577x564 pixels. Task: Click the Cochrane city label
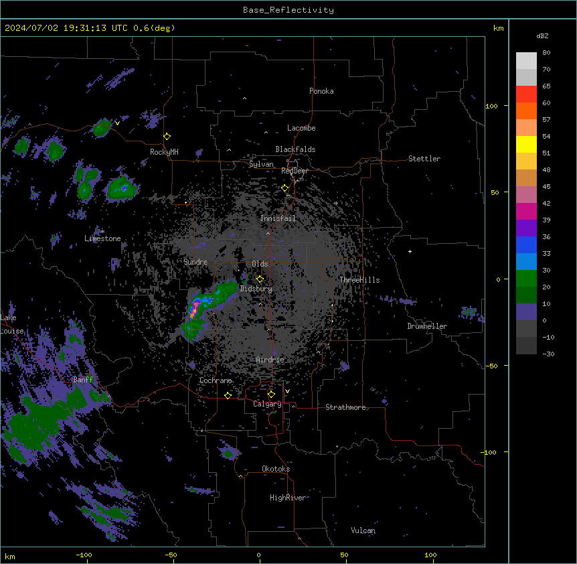[x=216, y=380]
